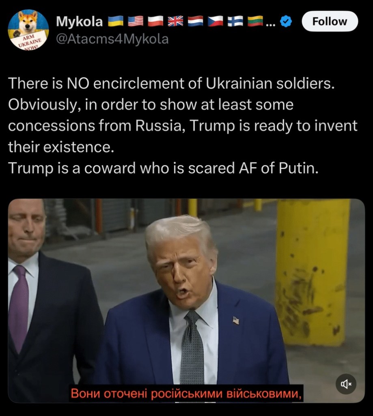Open the @Atacms4Mykola handle link
Image resolution: width=373 pixels, height=416 pixels.
(112, 39)
